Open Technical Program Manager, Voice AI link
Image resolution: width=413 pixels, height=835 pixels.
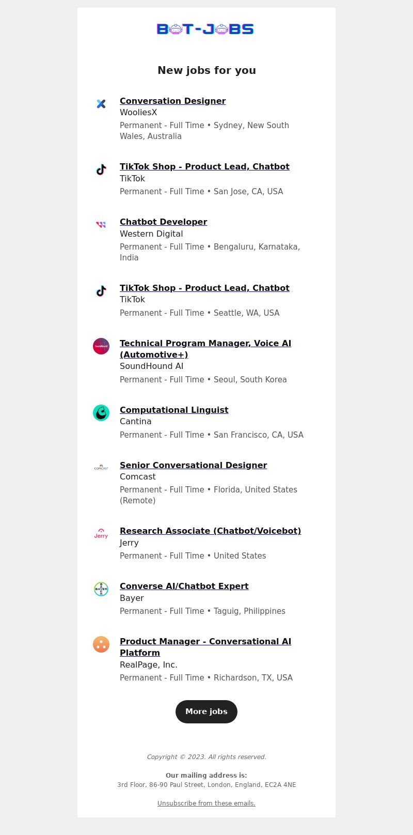[x=205, y=349]
